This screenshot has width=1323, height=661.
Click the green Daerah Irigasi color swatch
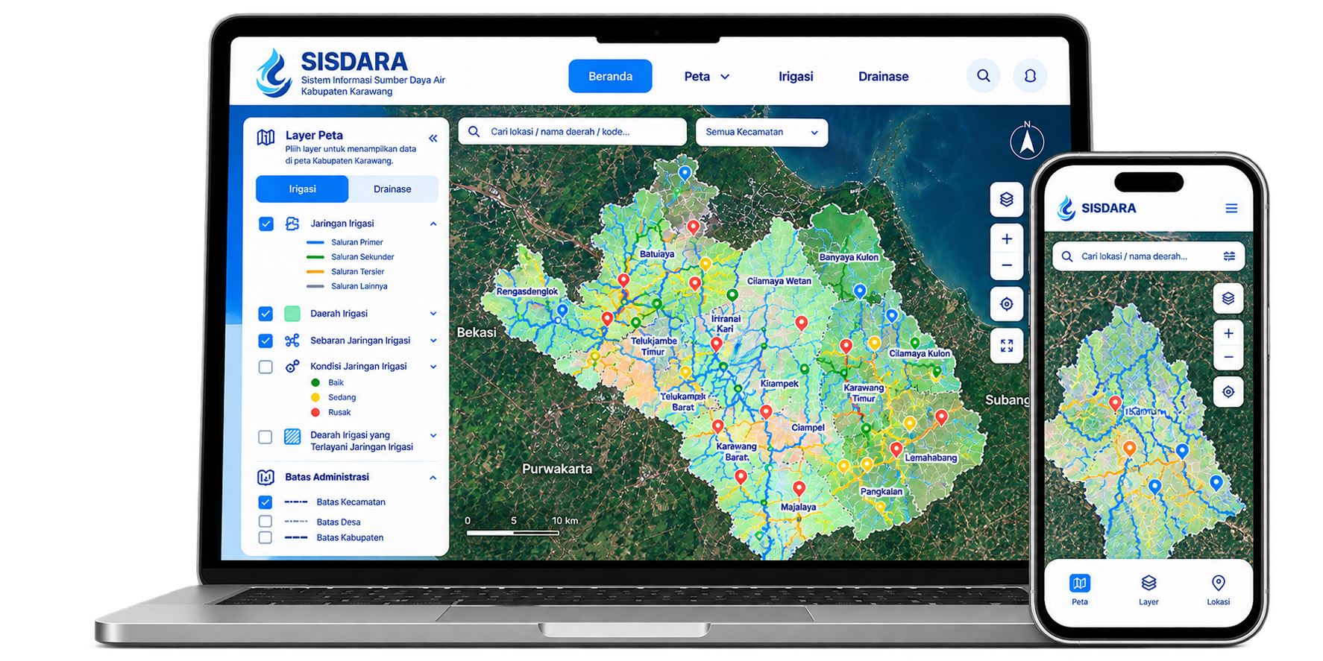pyautogui.click(x=292, y=314)
